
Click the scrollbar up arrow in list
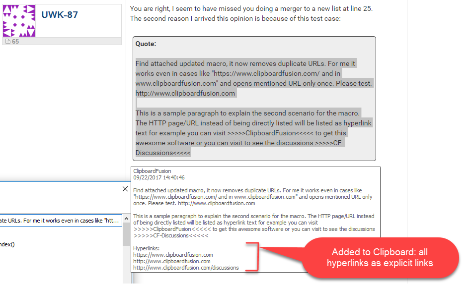click(x=127, y=233)
